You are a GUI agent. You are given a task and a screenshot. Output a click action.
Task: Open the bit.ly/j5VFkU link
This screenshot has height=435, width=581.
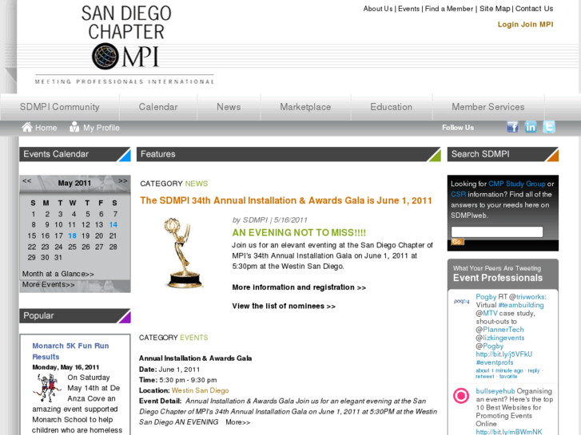504,354
